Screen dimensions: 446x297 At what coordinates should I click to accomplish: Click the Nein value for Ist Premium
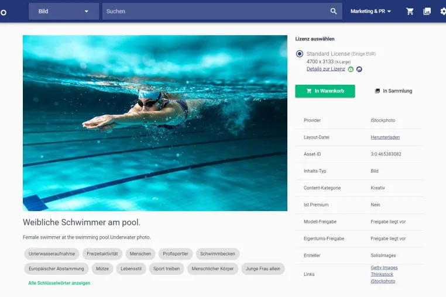[375, 205]
